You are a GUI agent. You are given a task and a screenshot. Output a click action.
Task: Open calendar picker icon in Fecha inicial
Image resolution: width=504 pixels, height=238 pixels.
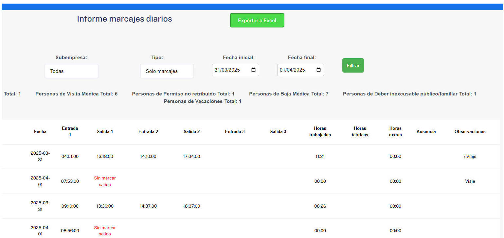point(253,70)
